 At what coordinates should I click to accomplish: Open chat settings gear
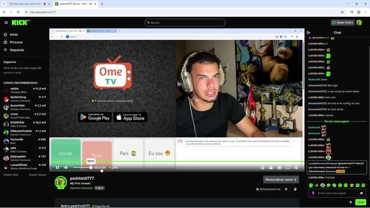(351, 202)
